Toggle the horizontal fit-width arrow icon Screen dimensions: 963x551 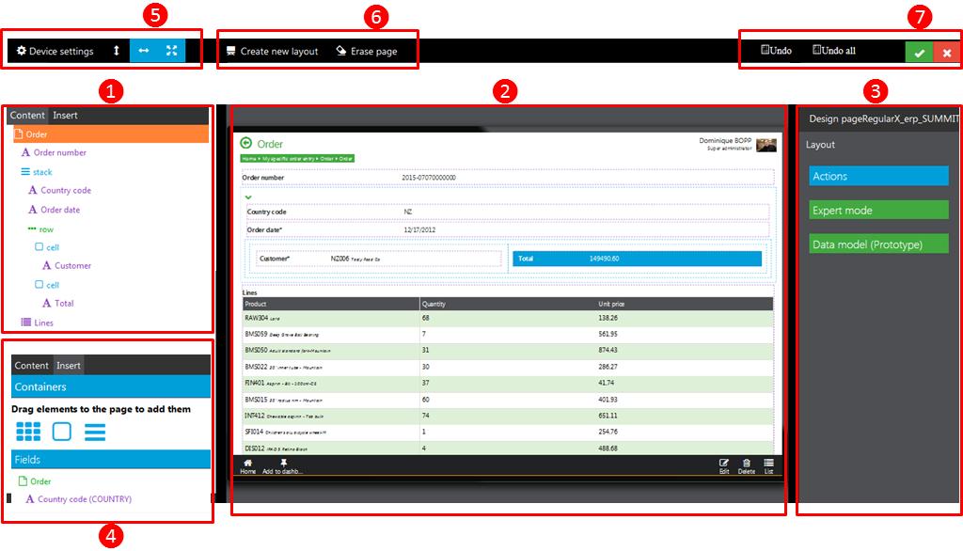(x=144, y=51)
